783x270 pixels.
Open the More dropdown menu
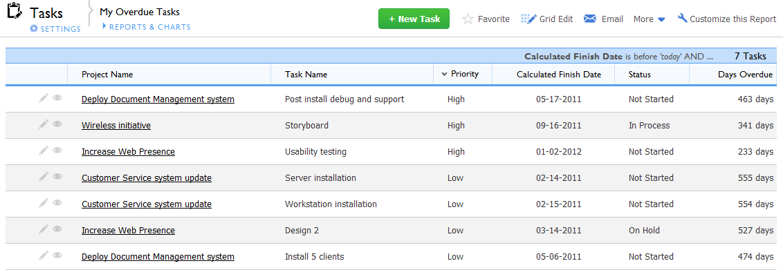tap(650, 19)
